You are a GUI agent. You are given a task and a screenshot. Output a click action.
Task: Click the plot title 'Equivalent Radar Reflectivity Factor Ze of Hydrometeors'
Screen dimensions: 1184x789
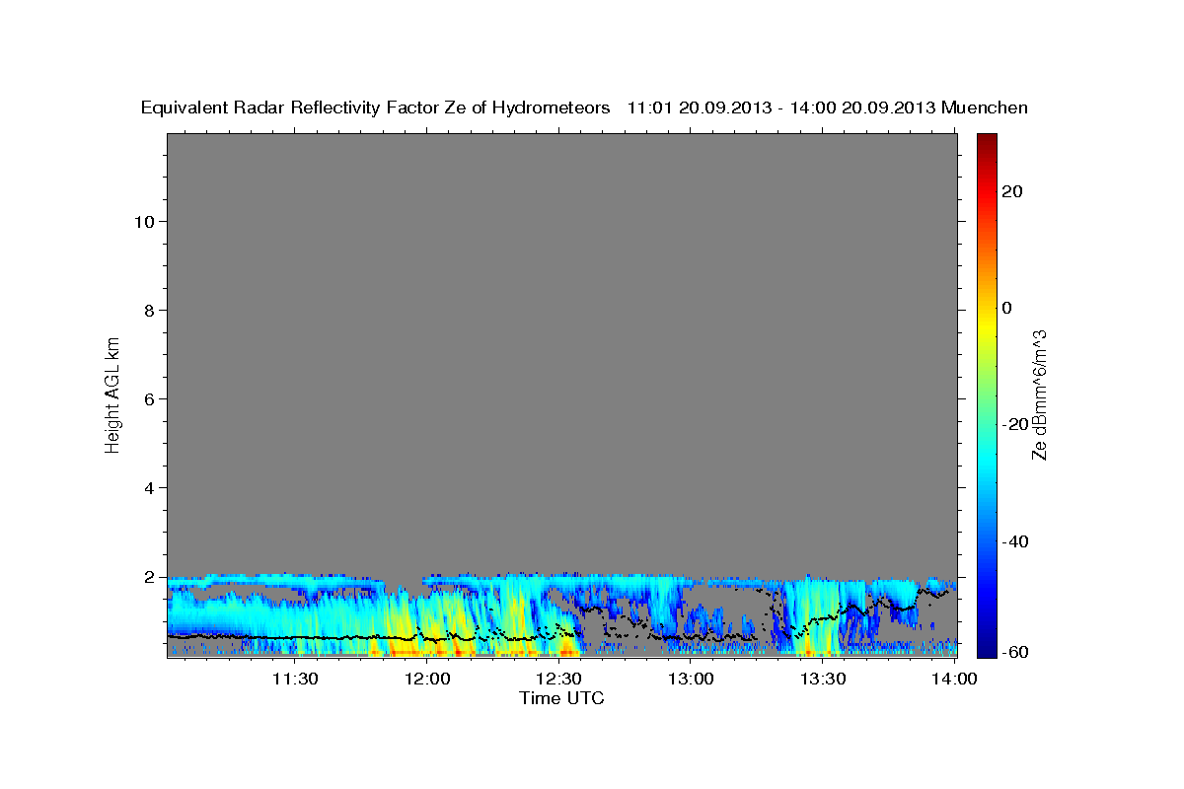click(376, 108)
